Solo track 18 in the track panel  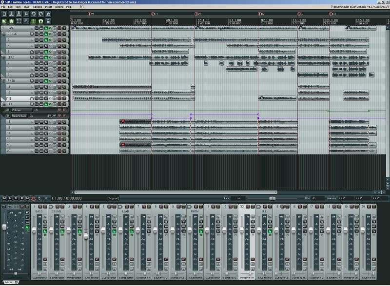(x=64, y=139)
